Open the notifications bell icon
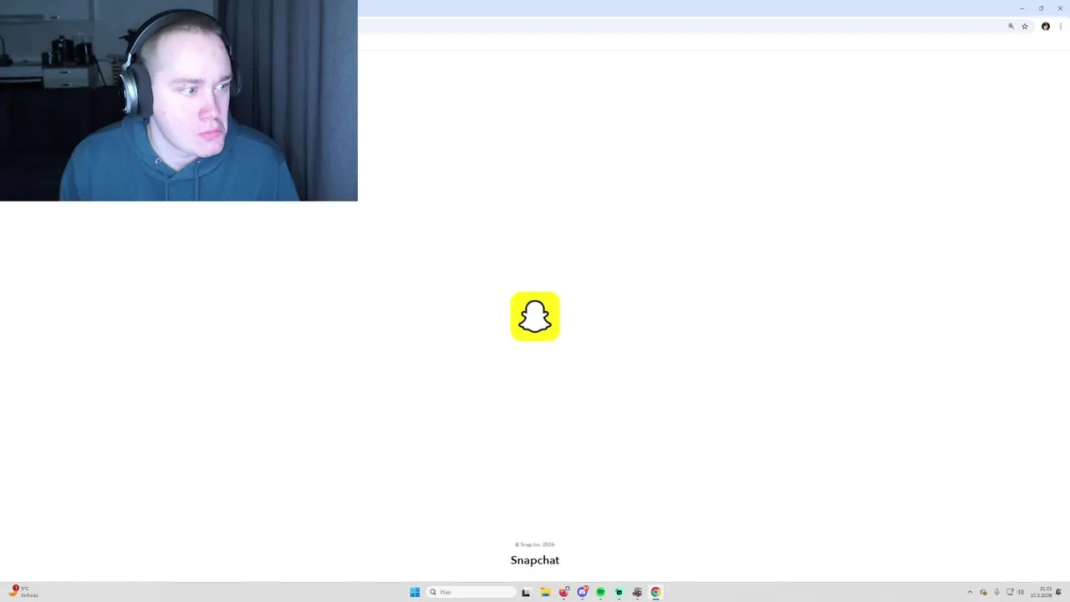The width and height of the screenshot is (1070, 602). [1059, 592]
